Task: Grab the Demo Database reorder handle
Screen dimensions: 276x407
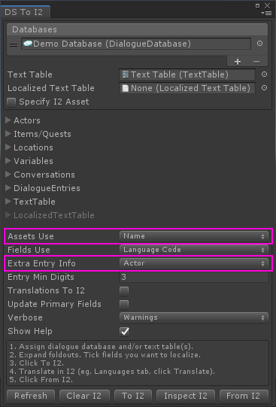Action: [x=14, y=44]
